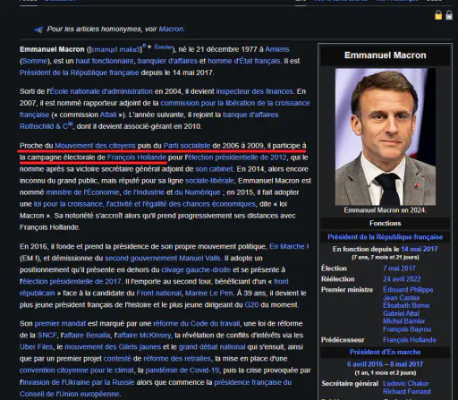Open the 'du Numérique' link
Screen dimensions: 458x400
pyautogui.click(x=198, y=192)
